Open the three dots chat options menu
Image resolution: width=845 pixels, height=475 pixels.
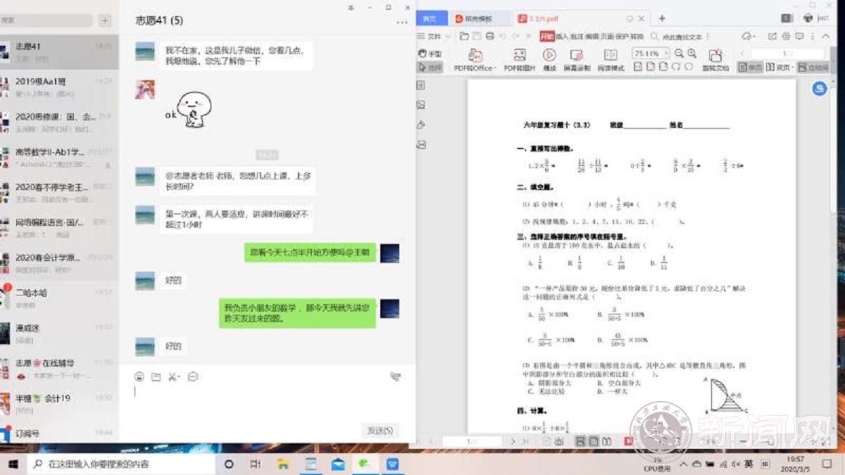coord(402,22)
